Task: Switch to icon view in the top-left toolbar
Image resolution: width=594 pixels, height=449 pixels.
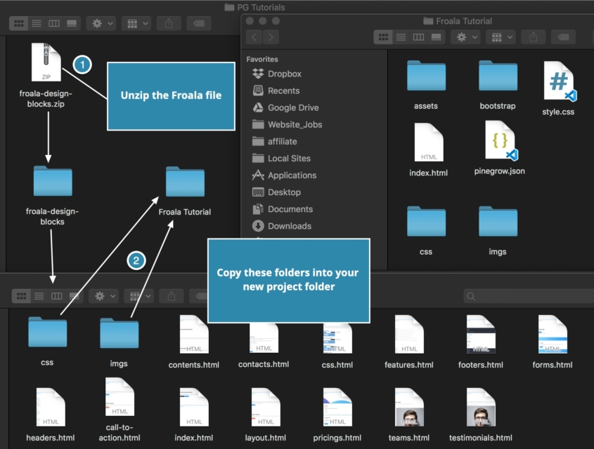Action: click(x=18, y=22)
